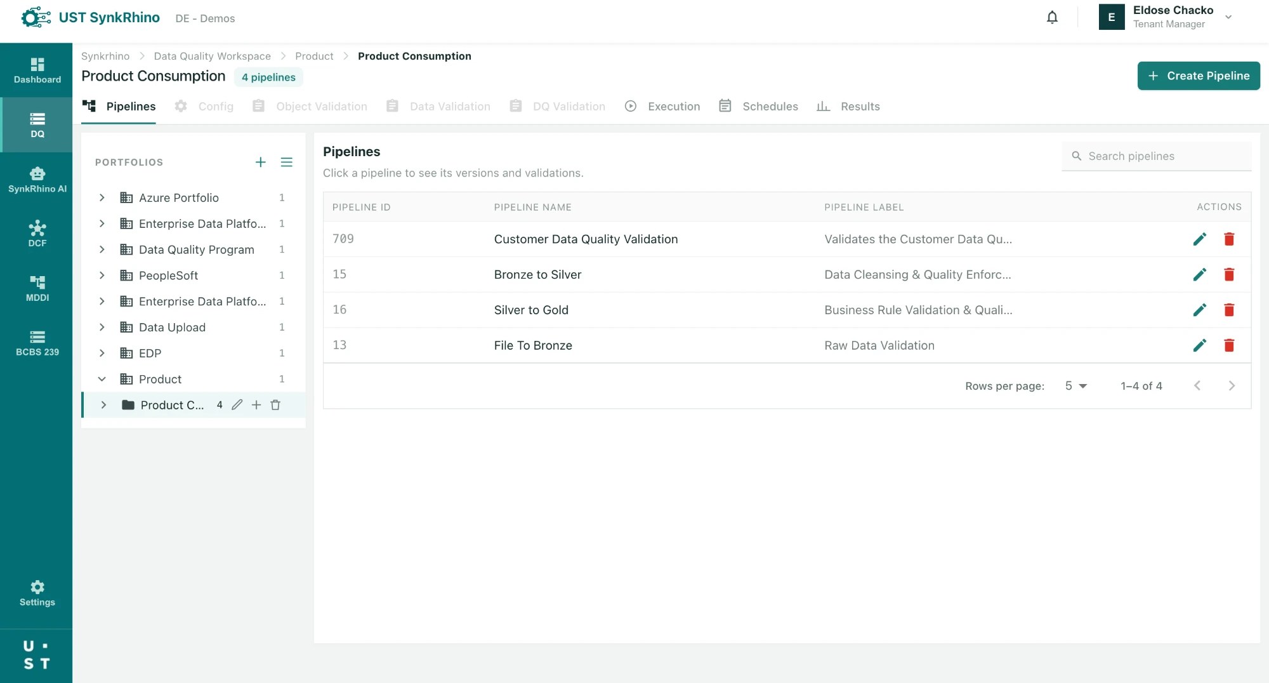Add item to Product C... folder
1269x683 pixels.
click(256, 405)
